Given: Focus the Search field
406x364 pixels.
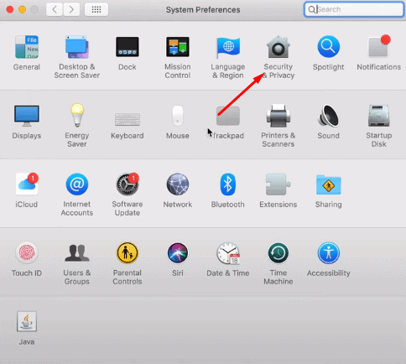Looking at the screenshot, I should coord(354,9).
